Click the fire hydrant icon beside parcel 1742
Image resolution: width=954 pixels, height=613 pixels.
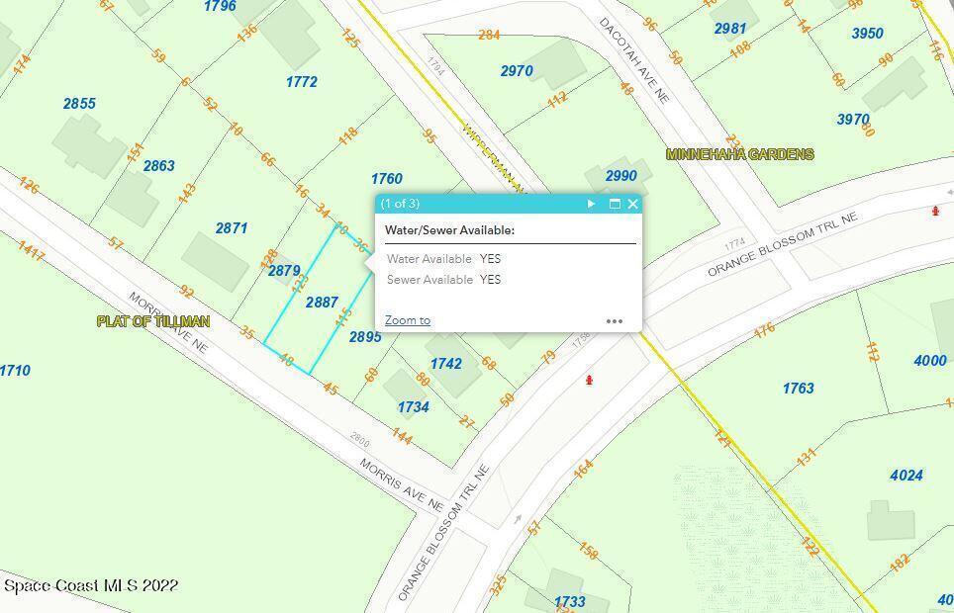pyautogui.click(x=589, y=380)
